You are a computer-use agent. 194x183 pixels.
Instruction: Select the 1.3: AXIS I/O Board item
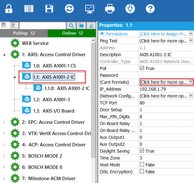54,111
